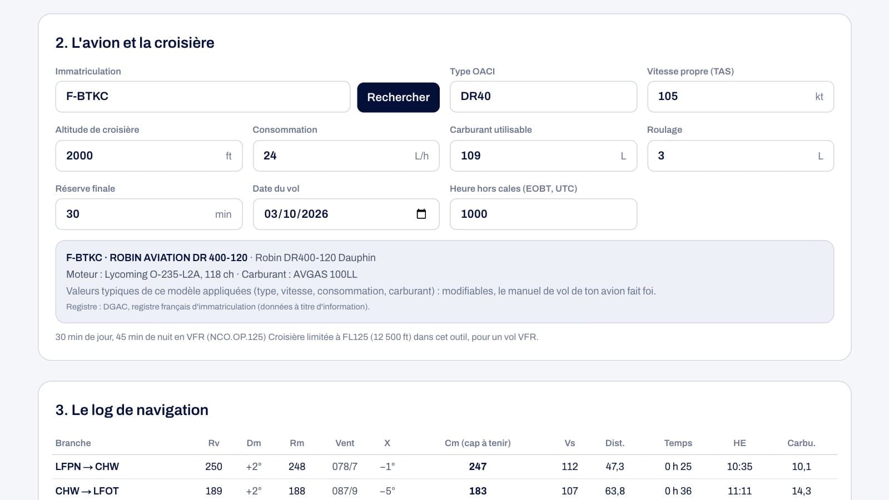The width and height of the screenshot is (889, 500).
Task: Open the calendar picker icon in Date du vol
Action: (421, 214)
